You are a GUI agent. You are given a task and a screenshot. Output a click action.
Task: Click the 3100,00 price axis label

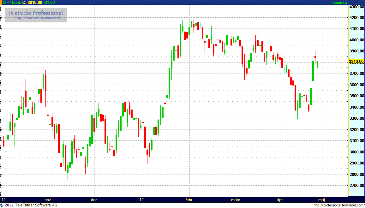(356, 140)
